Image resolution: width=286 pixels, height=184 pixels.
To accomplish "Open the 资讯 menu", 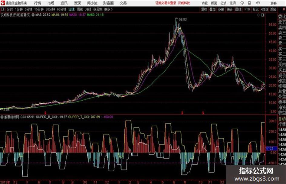I will coord(64,3).
